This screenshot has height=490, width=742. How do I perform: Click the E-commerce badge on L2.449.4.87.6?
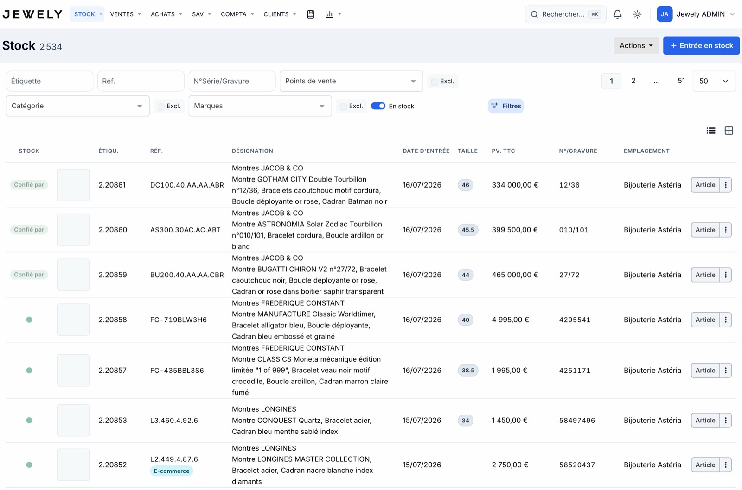click(x=172, y=471)
